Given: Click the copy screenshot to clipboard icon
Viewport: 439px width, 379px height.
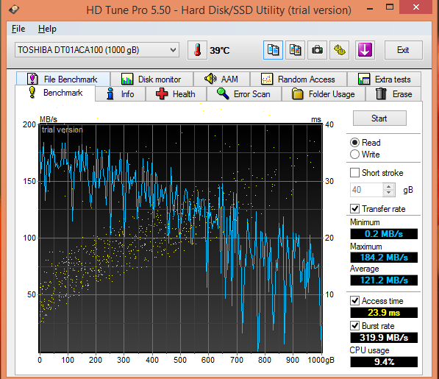Looking at the screenshot, I should [295, 50].
